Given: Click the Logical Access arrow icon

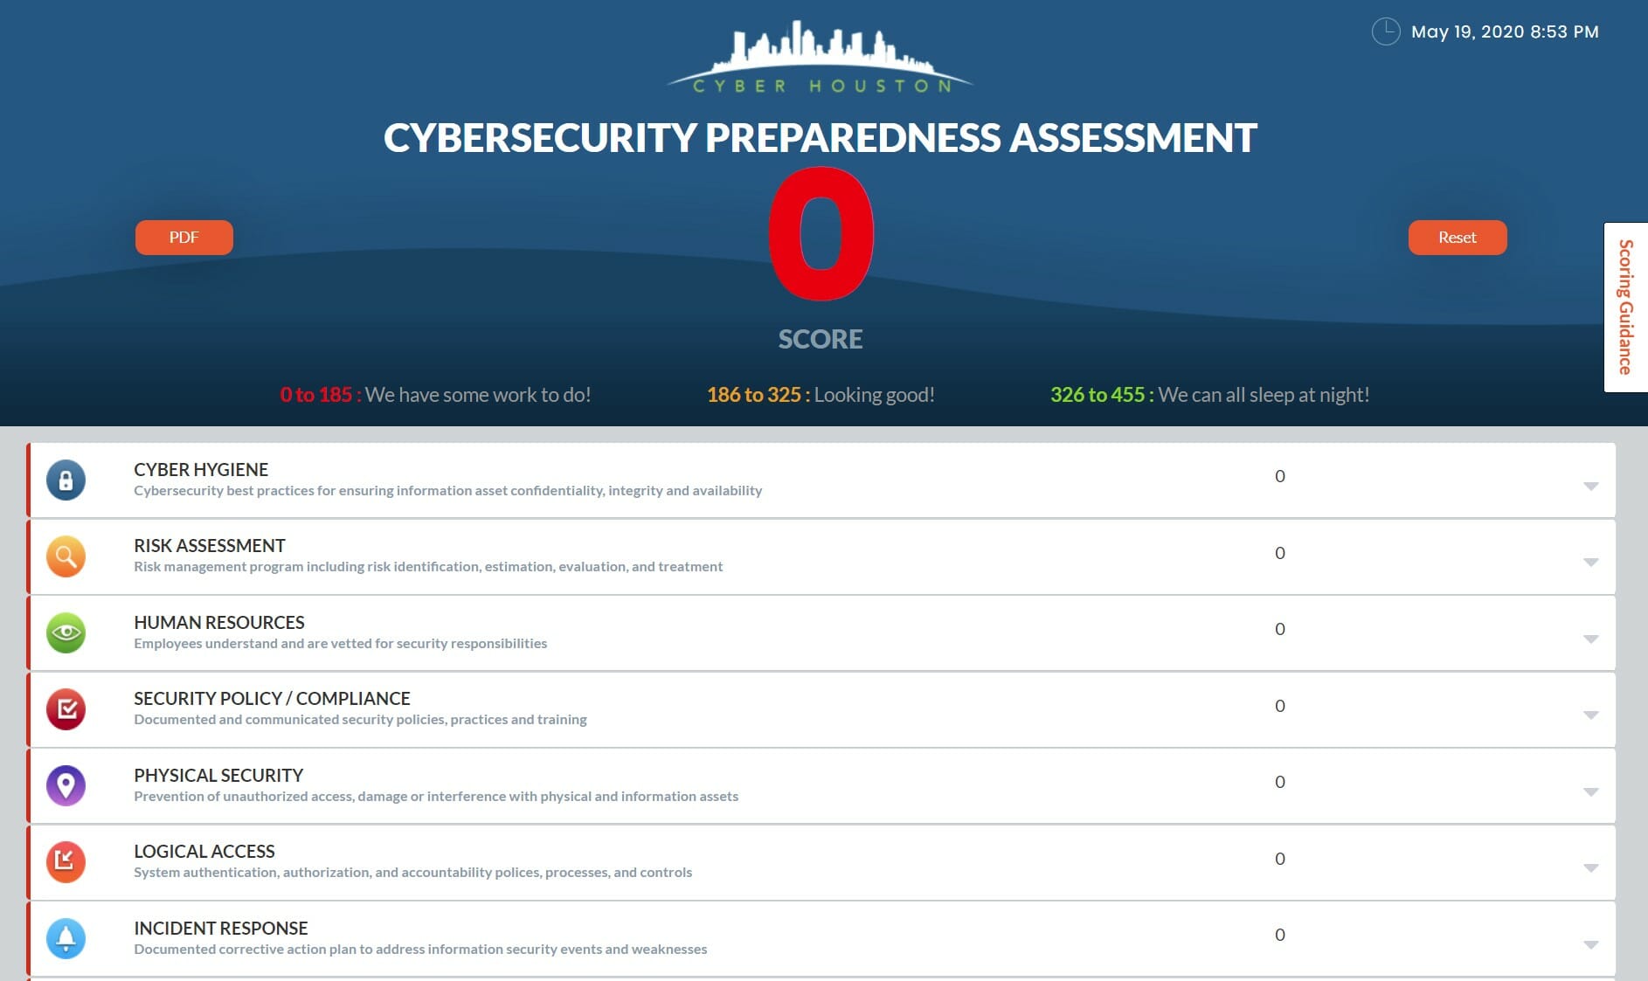Looking at the screenshot, I should pyautogui.click(x=66, y=862).
